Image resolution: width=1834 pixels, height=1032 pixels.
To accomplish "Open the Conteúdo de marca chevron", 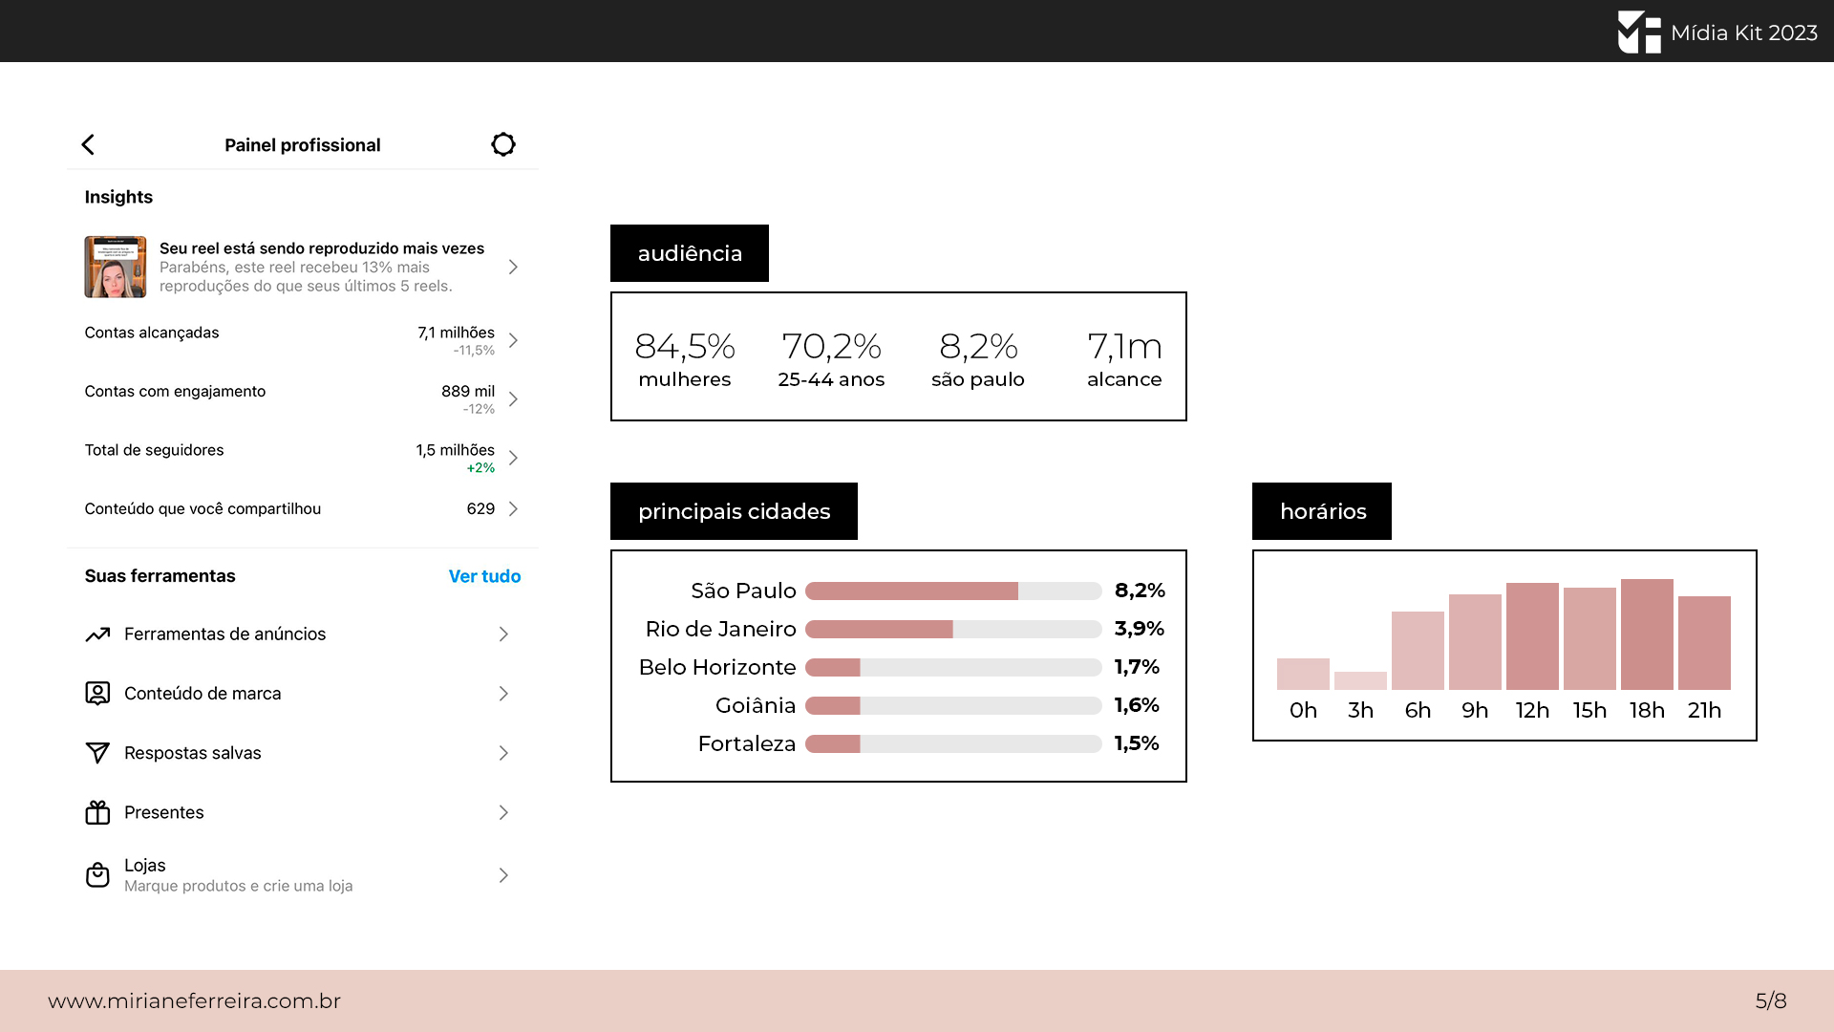I will (x=503, y=694).
